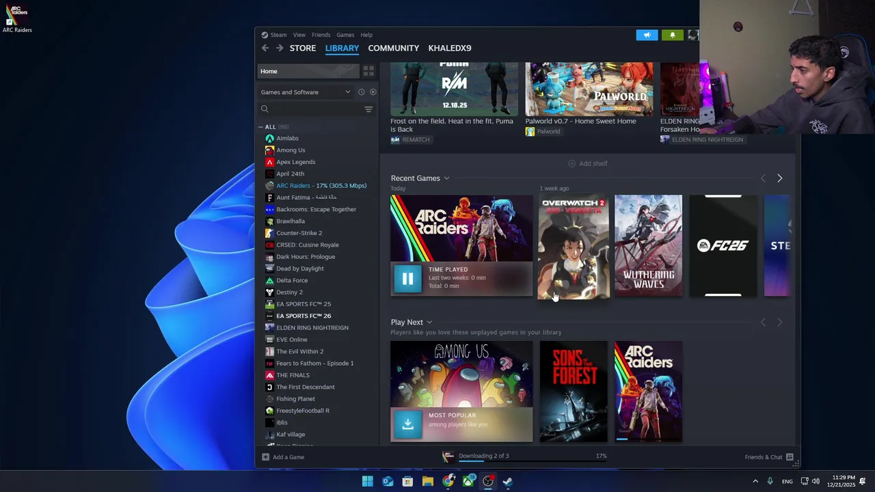The image size is (875, 492).
Task: Click Add shelf
Action: click(x=588, y=163)
